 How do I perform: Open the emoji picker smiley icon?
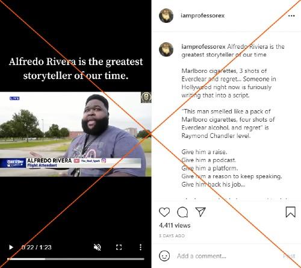pos(164,256)
